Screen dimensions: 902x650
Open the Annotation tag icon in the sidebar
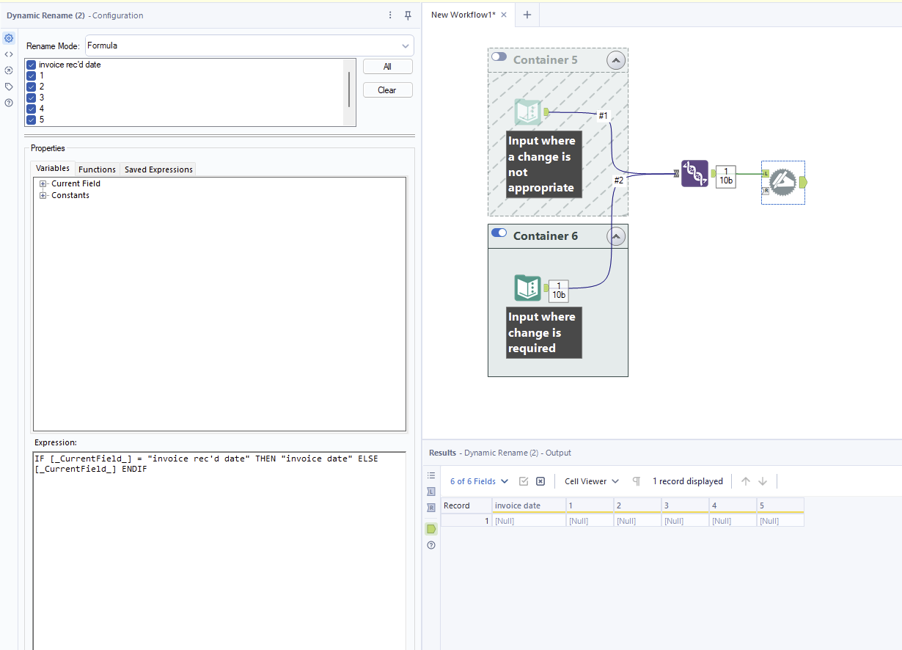coord(9,86)
